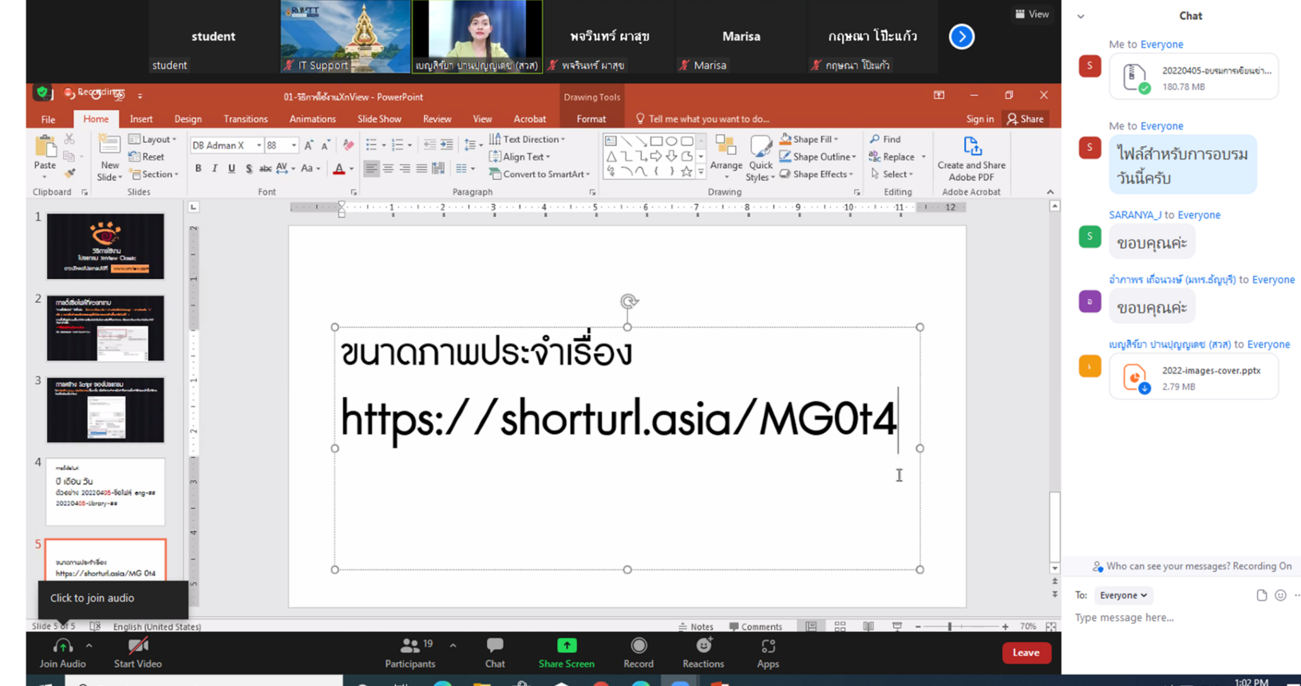Open Shape Outline dropdown
The width and height of the screenshot is (1301, 686).
pos(817,157)
